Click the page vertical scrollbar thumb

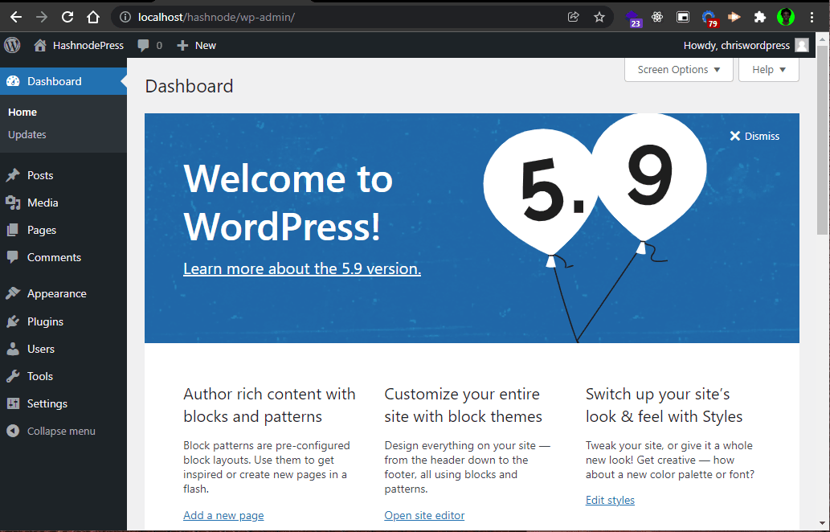[822, 139]
